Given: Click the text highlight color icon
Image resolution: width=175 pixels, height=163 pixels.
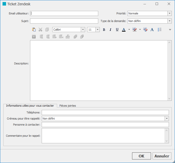Looking at the screenshot, I should click(135, 30).
